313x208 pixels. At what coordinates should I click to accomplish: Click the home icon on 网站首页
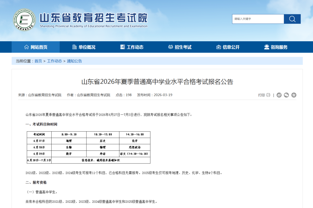click(x=27, y=47)
